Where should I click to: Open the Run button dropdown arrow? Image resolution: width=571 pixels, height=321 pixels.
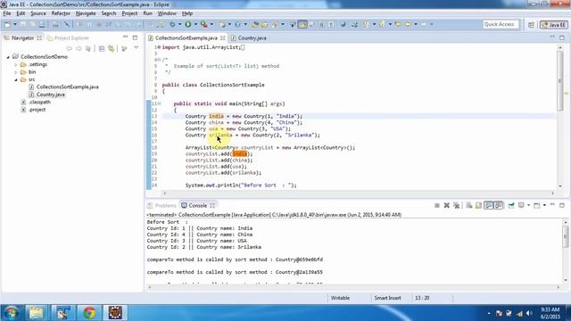[x=195, y=24]
